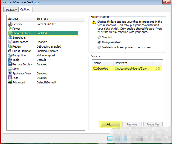
Task: Click the Unity windows icon
Action: point(10,69)
